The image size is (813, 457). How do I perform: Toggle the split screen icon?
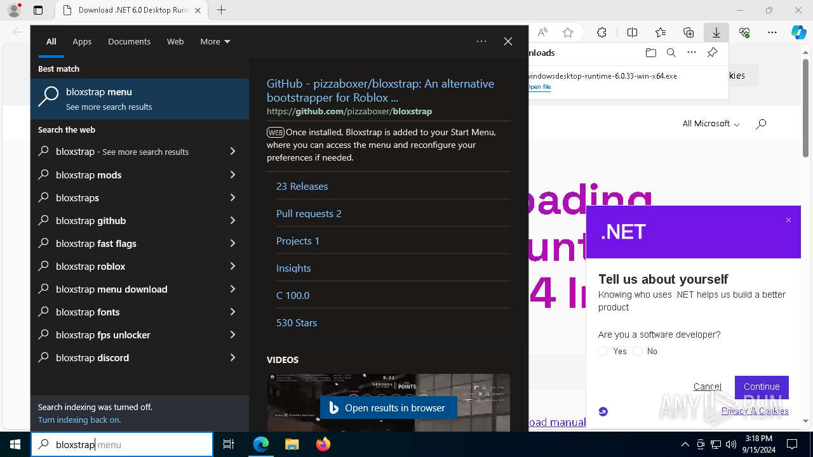pyautogui.click(x=632, y=32)
